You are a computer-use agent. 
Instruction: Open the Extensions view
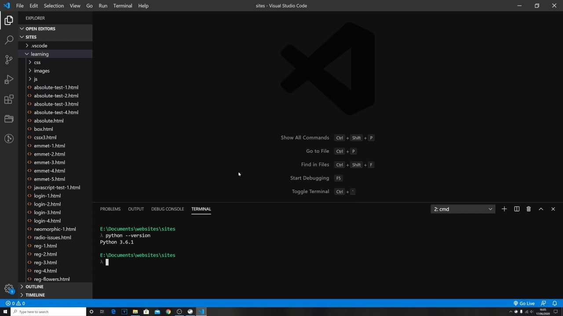point(9,99)
